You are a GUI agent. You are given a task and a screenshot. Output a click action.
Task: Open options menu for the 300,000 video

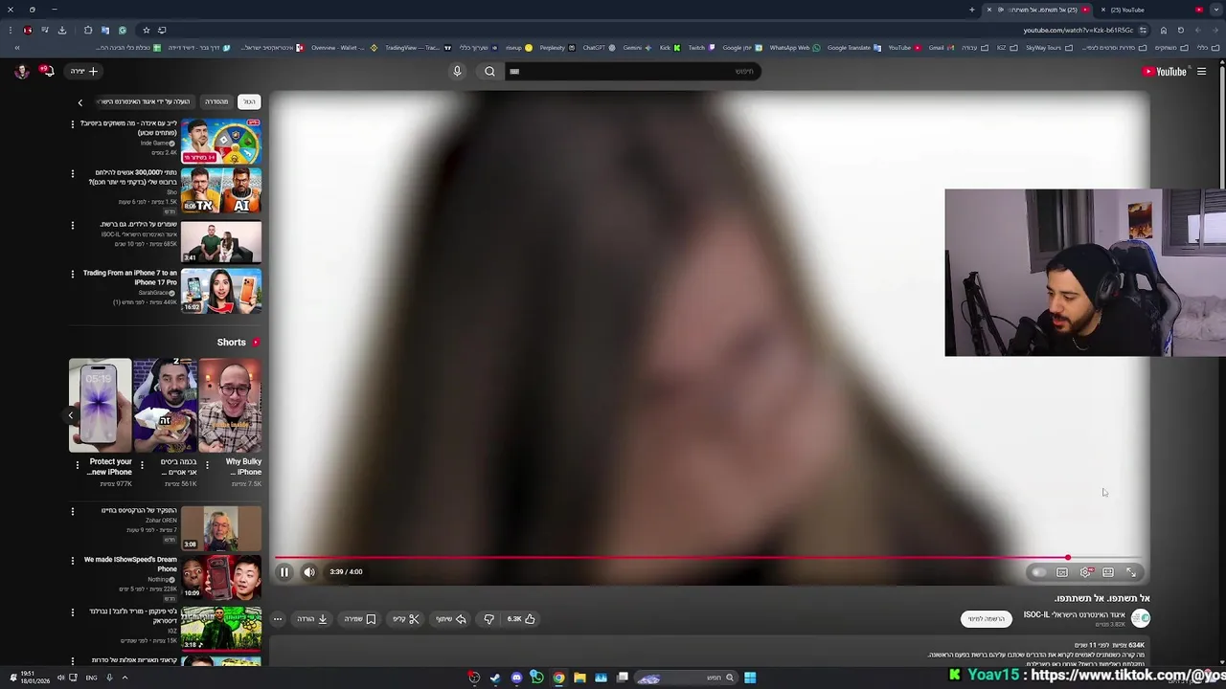(72, 174)
